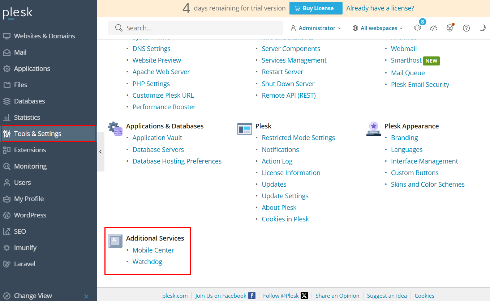Open License Information link
Screen dimensions: 490x301
click(291, 173)
